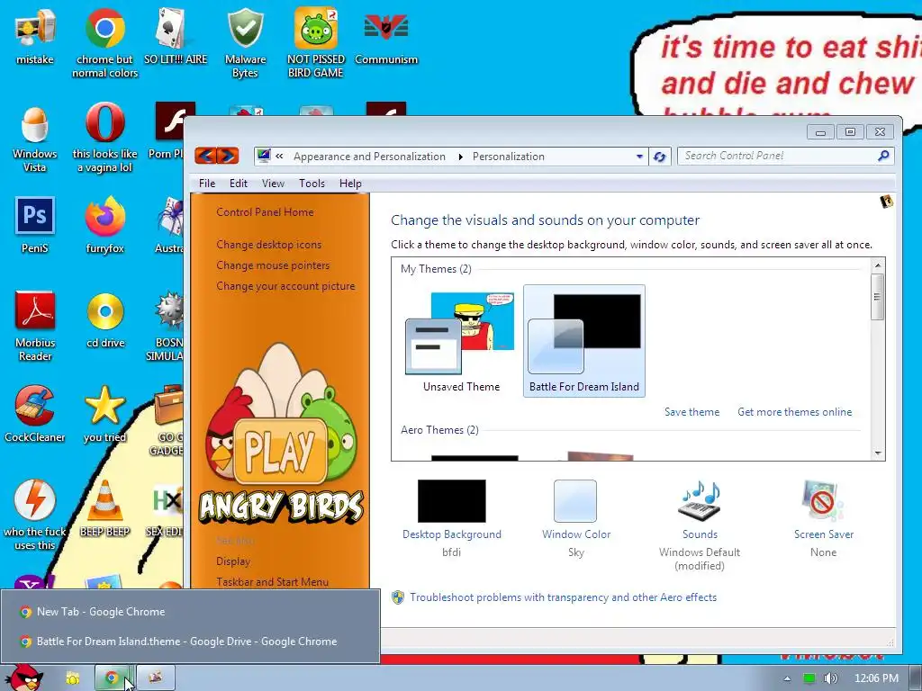Click the yellow folder taskbar icon
Viewport: 922px width, 691px height.
pos(72,678)
